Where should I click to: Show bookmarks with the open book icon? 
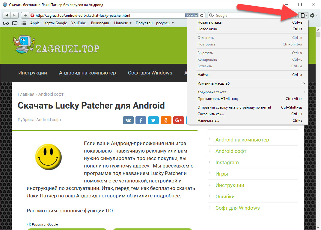point(15,23)
